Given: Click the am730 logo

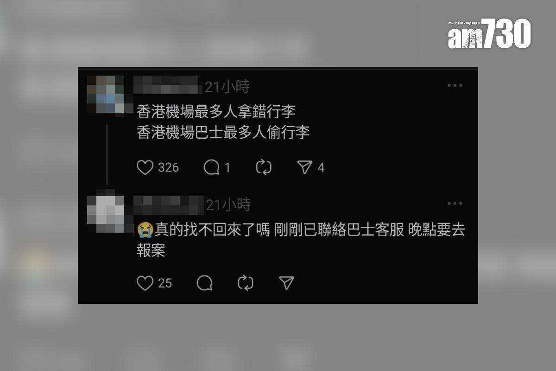Looking at the screenshot, I should click(489, 34).
